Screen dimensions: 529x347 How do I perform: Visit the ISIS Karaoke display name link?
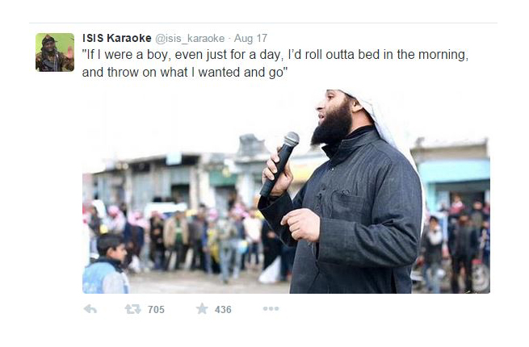click(x=117, y=38)
